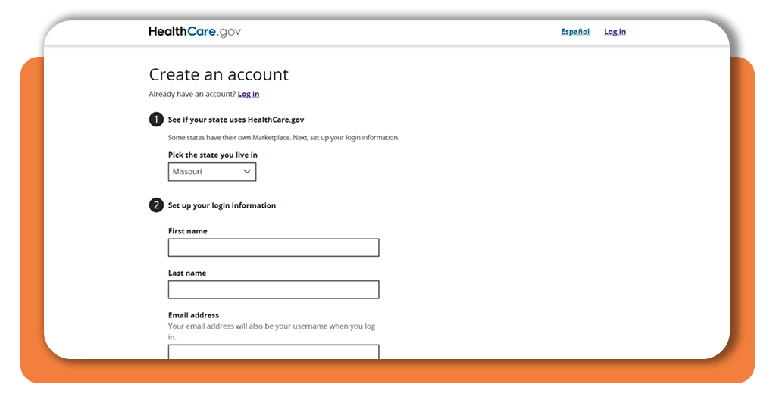
Task: Select 'Set up your login information' heading
Action: click(222, 205)
